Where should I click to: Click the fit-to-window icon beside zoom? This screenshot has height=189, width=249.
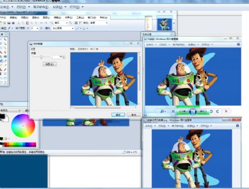coord(173,111)
